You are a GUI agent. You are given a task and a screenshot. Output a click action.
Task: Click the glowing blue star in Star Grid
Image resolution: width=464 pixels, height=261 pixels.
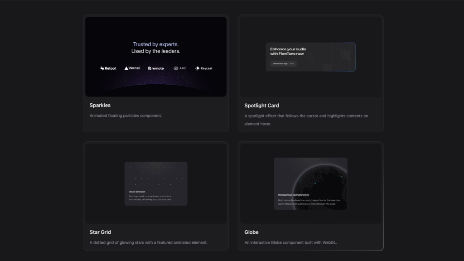coord(159,184)
